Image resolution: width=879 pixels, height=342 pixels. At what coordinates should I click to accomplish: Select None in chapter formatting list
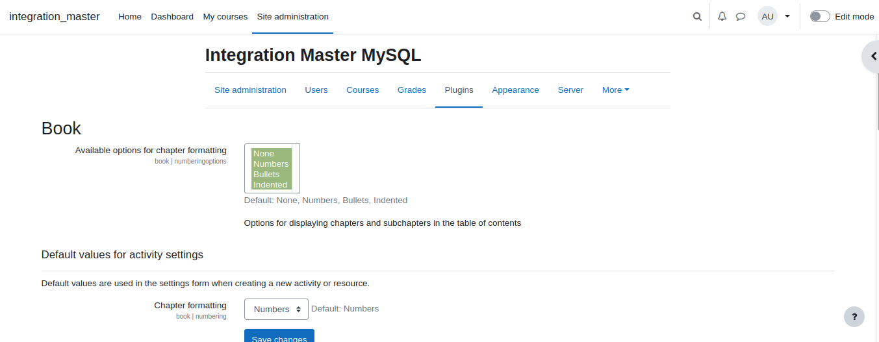pos(272,154)
